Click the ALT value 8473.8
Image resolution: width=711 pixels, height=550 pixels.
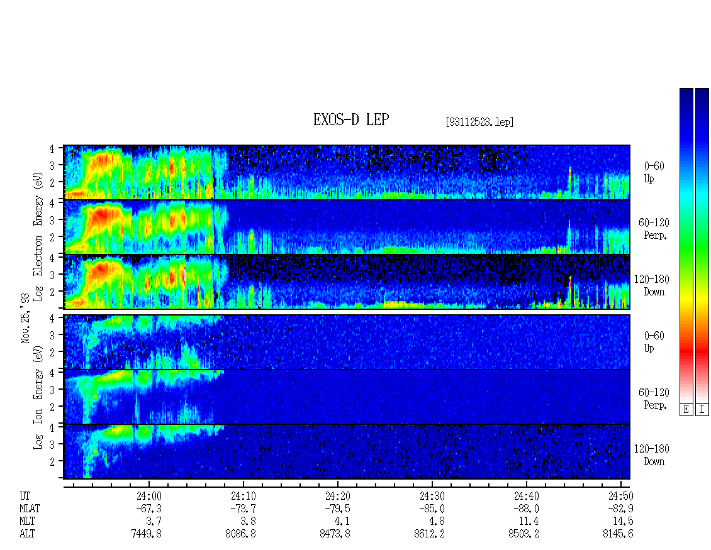pos(335,534)
